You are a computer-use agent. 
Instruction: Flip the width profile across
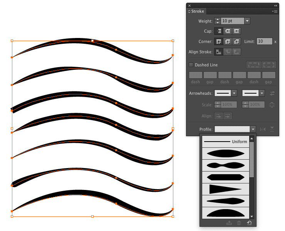[272, 129]
